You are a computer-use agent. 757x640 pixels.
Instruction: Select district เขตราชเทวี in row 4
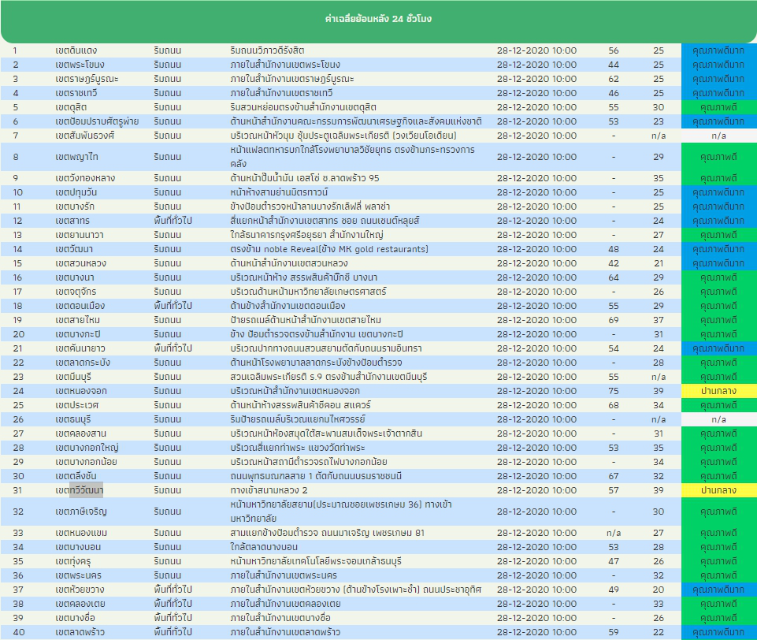(x=76, y=93)
